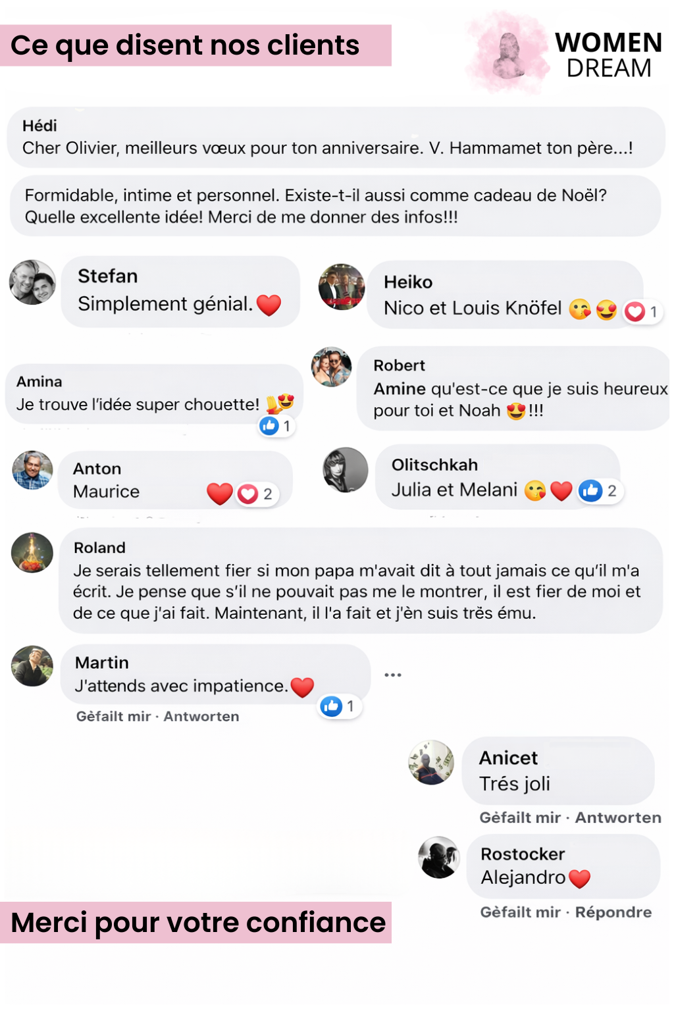Open Heiko's profile picture
Image resolution: width=674 pixels, height=1011 pixels.
[342, 287]
